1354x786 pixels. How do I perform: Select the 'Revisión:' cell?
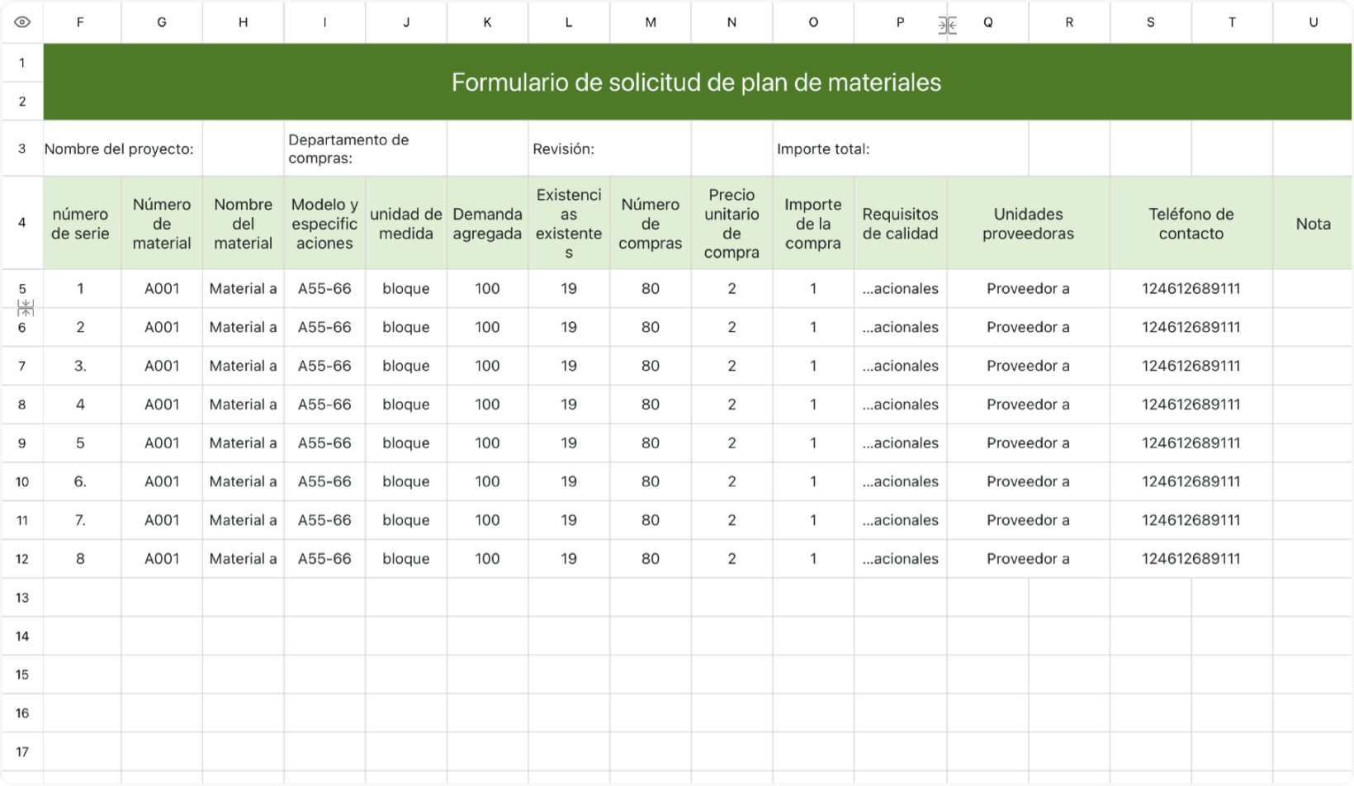(x=609, y=149)
